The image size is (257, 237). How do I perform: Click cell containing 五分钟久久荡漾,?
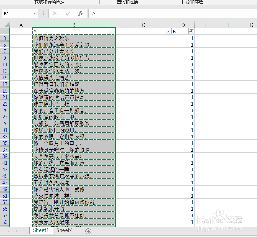click(x=74, y=182)
